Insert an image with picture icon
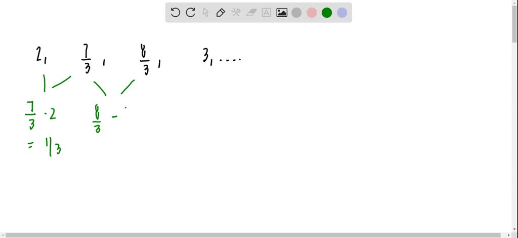This screenshot has width=518, height=238. (281, 13)
